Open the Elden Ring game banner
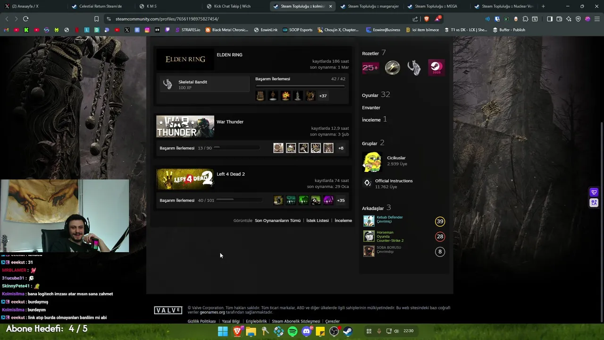The width and height of the screenshot is (604, 340). point(185,59)
